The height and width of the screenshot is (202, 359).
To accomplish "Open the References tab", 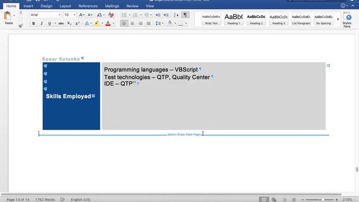I will (x=88, y=6).
